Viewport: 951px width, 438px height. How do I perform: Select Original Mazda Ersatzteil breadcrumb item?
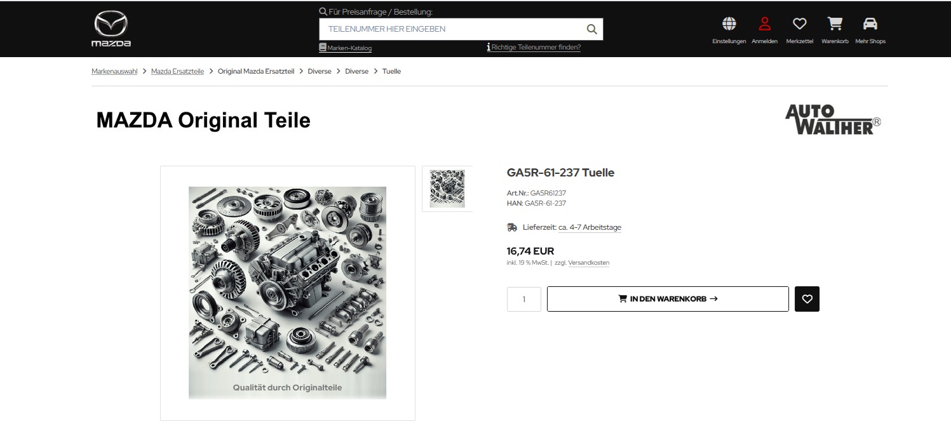tap(256, 71)
